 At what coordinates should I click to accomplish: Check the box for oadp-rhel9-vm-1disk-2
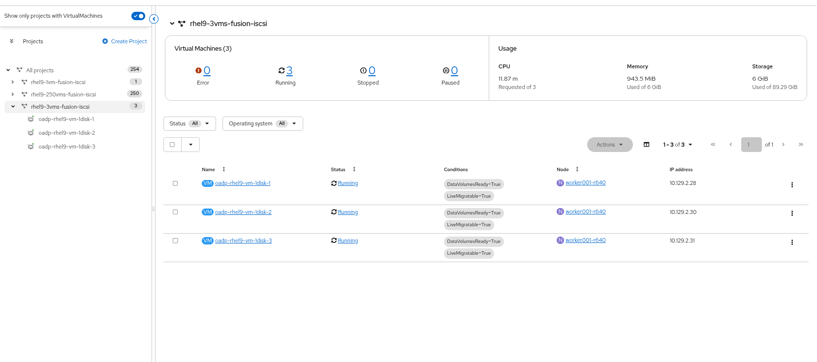(x=175, y=212)
